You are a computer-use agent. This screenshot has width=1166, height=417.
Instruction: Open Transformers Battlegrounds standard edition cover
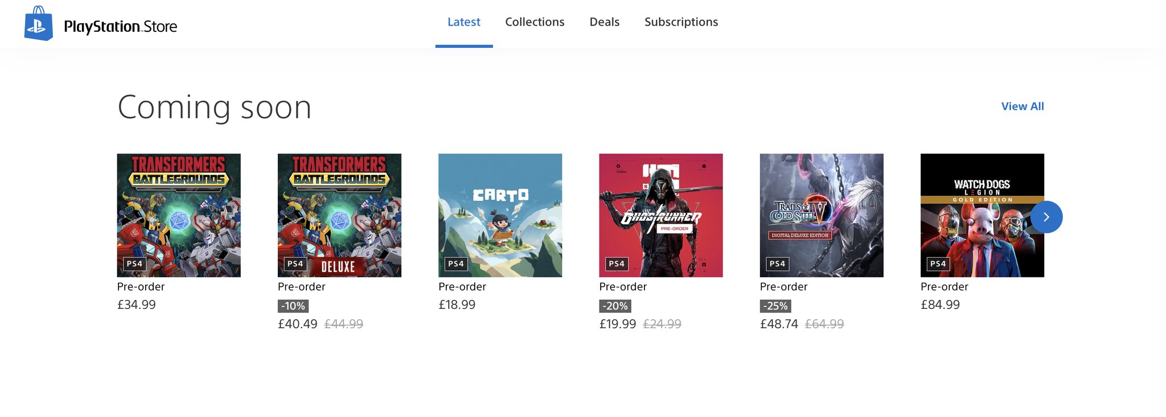pos(179,215)
